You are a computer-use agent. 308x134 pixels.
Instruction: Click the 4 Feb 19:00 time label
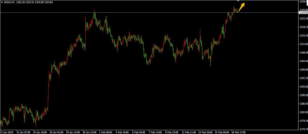(122, 132)
